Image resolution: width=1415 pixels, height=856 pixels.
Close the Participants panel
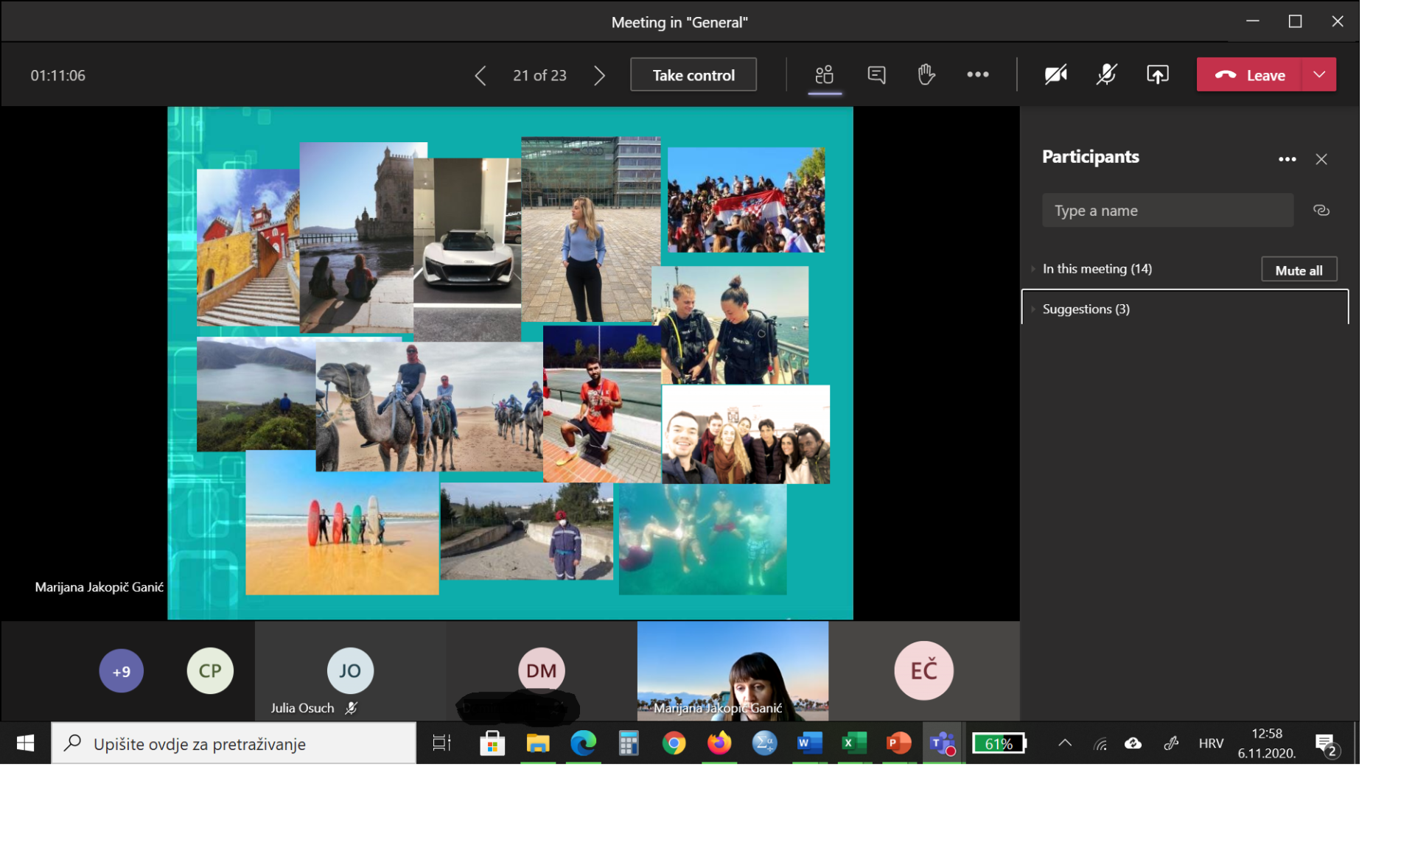click(x=1321, y=159)
